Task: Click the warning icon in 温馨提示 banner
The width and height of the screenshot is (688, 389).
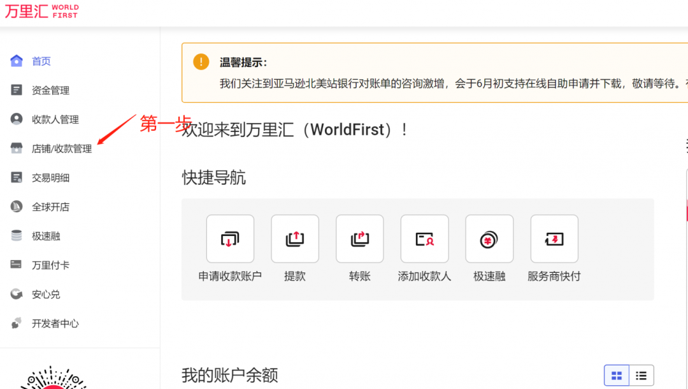Action: 201,62
